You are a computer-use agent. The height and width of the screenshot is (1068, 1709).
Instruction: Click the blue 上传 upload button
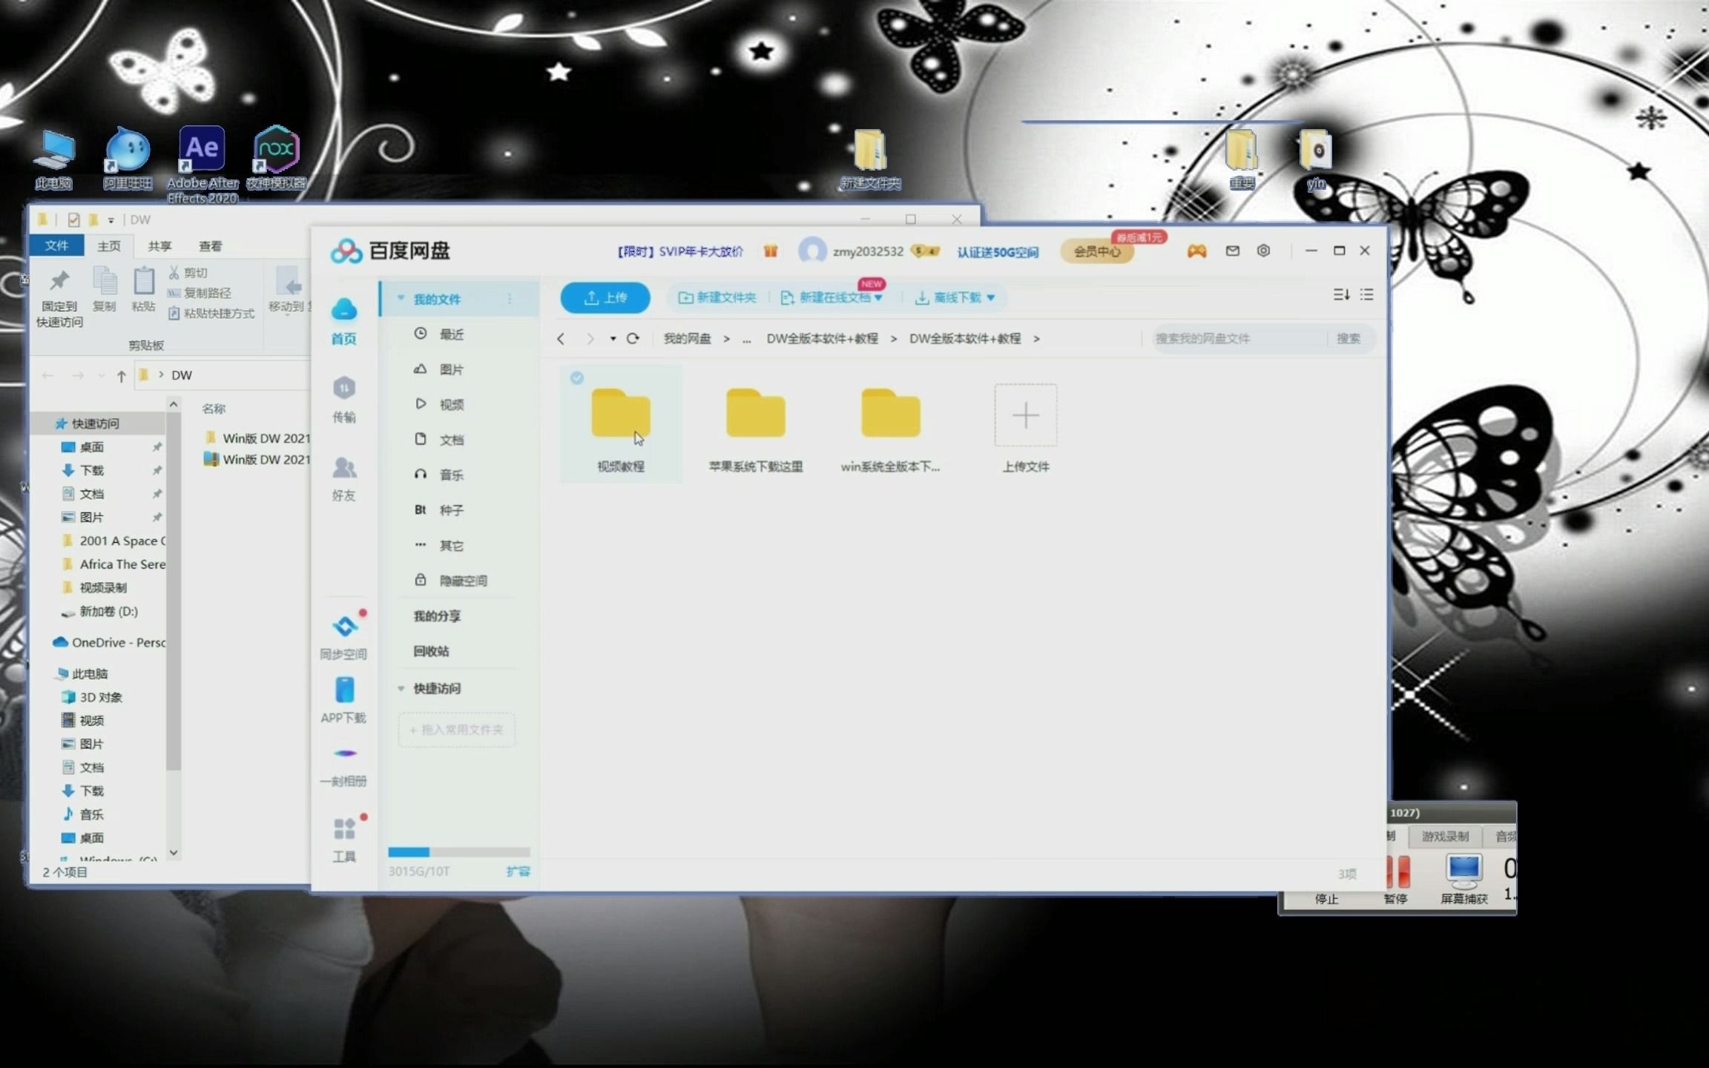point(605,297)
